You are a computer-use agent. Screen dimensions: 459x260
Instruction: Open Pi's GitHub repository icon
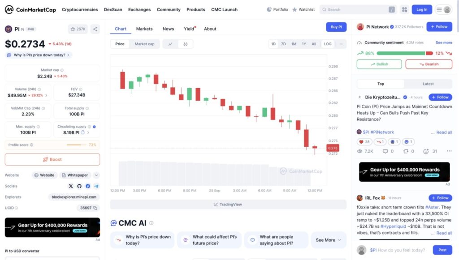(79, 186)
